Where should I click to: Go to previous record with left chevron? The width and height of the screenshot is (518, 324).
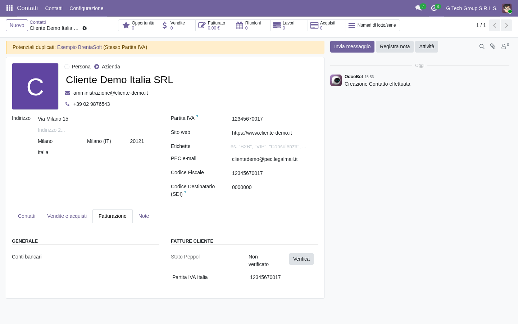pyautogui.click(x=495, y=25)
